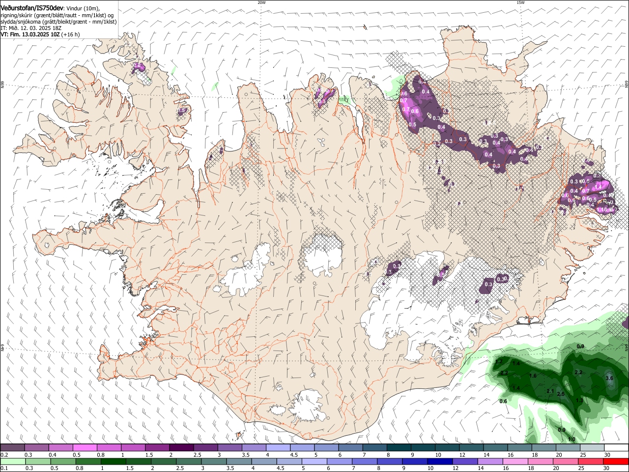Click the 2.5 rain value label
This screenshot has width=629, height=472.
(x=561, y=394)
